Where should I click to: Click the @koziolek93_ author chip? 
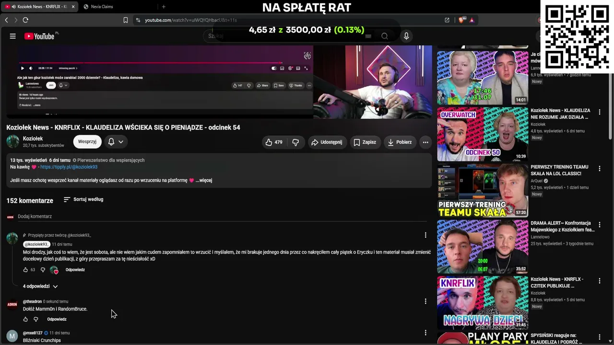tap(36, 244)
